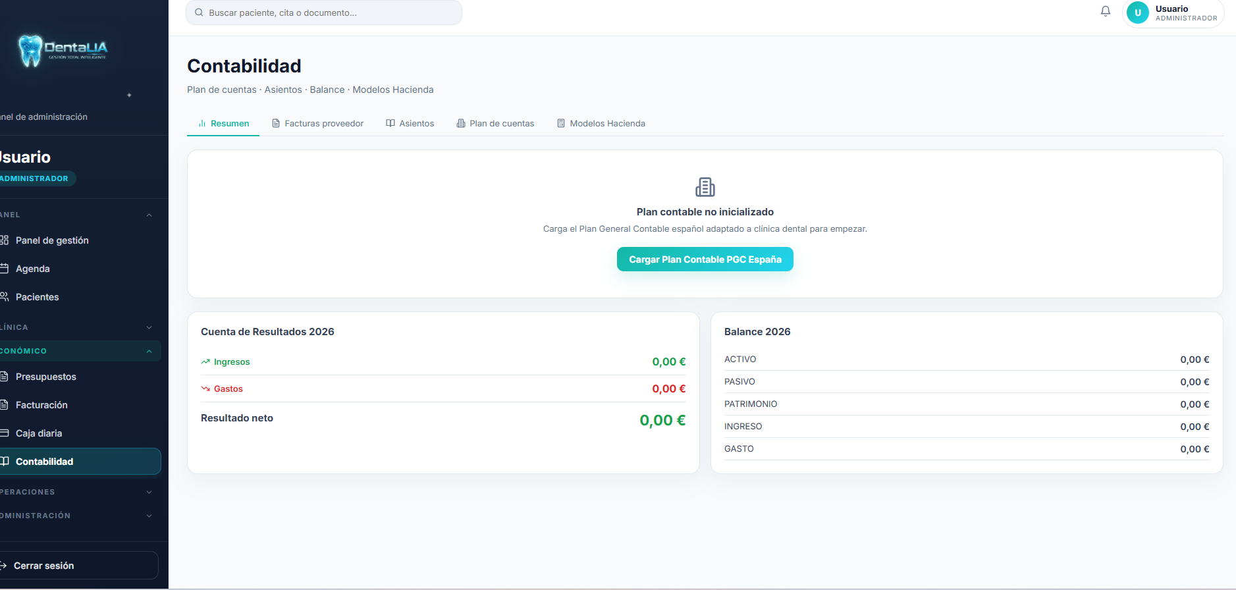Select the Plan de cuentas tab
The height and width of the screenshot is (590, 1236).
point(495,123)
